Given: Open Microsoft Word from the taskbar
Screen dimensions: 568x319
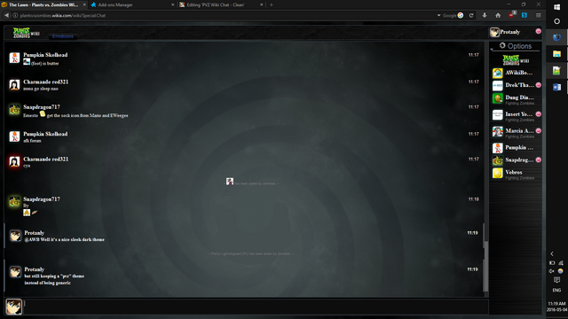Looking at the screenshot, I should pyautogui.click(x=556, y=87).
